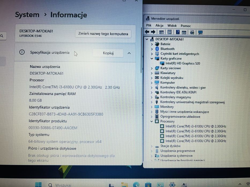Expand the Kontrolery IDE ATA/ATAPI node
This screenshot has width=250, height=187.
click(x=152, y=92)
